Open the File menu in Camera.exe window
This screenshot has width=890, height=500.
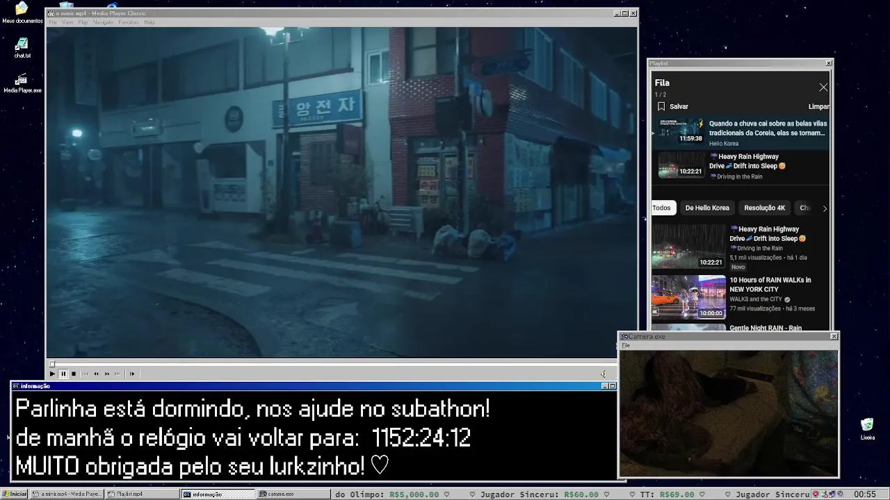(626, 345)
